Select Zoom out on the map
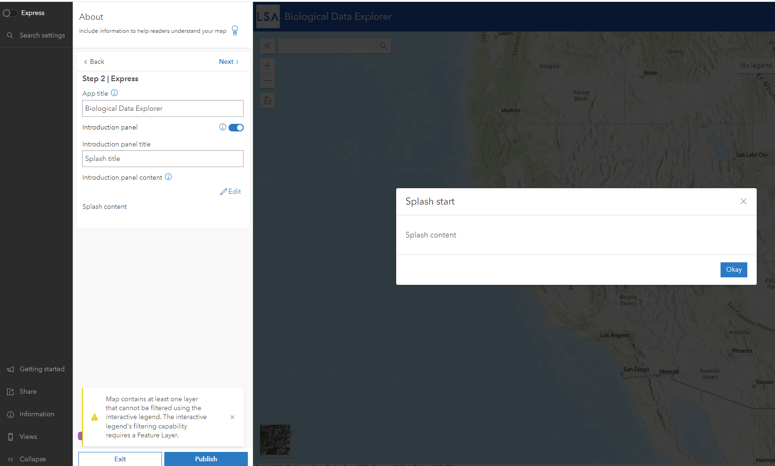Image resolution: width=775 pixels, height=466 pixels. [267, 81]
